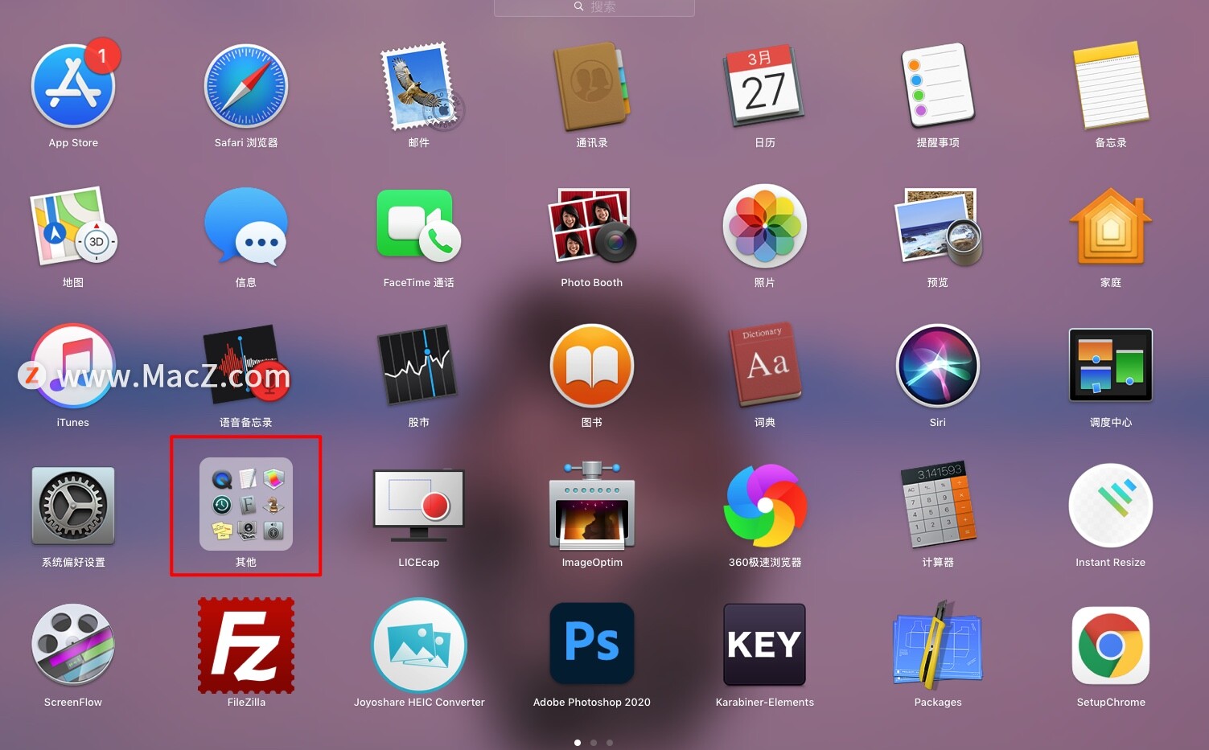Launch 提醒事项 Reminders
The image size is (1209, 750).
click(x=938, y=86)
